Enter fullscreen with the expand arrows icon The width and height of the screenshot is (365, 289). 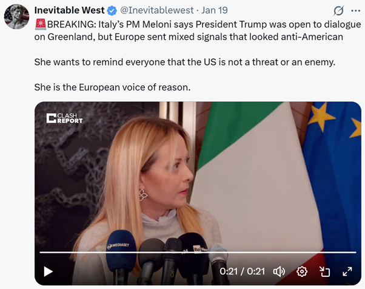pyautogui.click(x=347, y=271)
